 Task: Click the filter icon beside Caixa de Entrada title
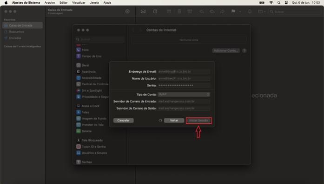pos(127,12)
